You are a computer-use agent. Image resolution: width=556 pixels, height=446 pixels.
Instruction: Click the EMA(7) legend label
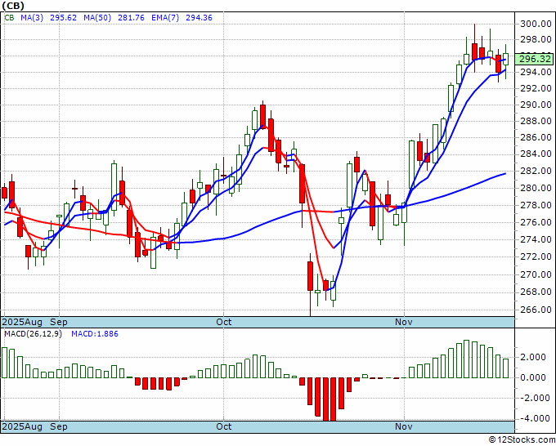[165, 18]
